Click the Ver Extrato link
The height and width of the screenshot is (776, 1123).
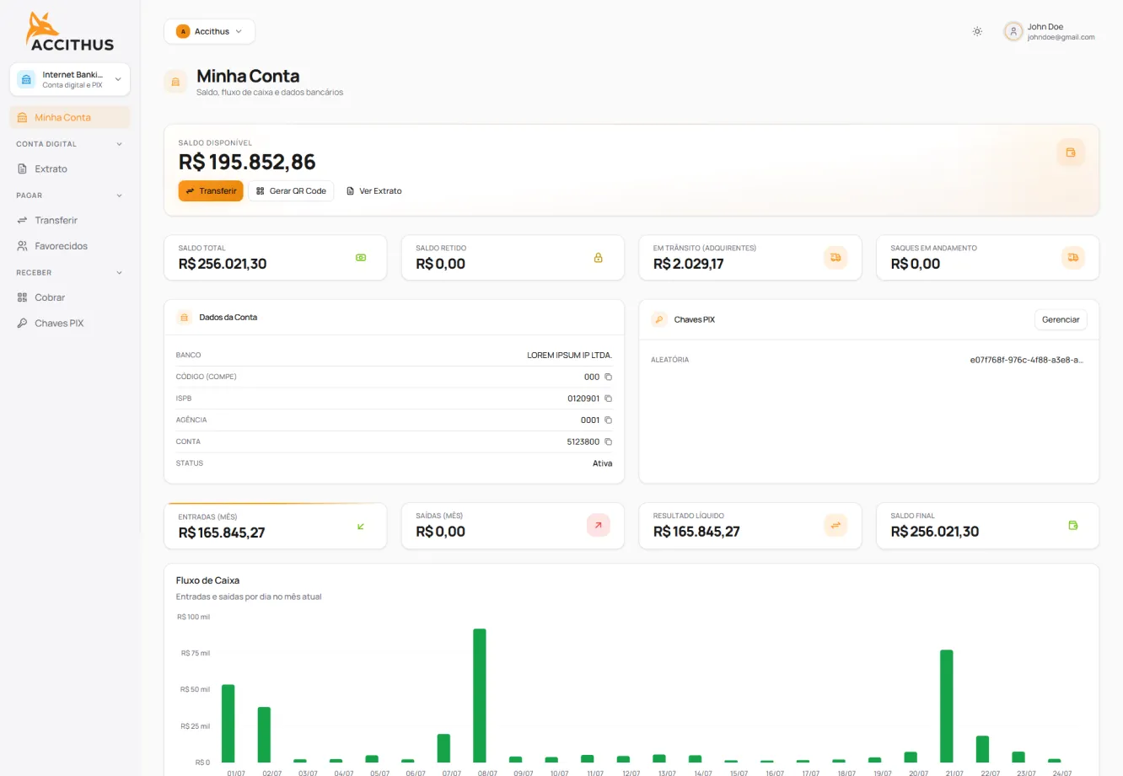point(374,191)
